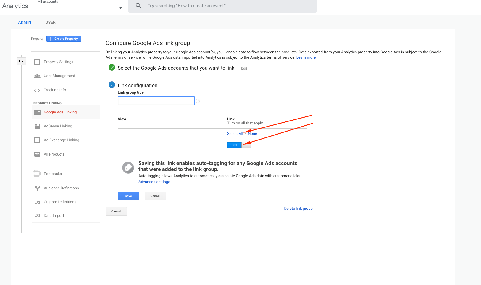Click inside the Link group title field

coord(156,100)
